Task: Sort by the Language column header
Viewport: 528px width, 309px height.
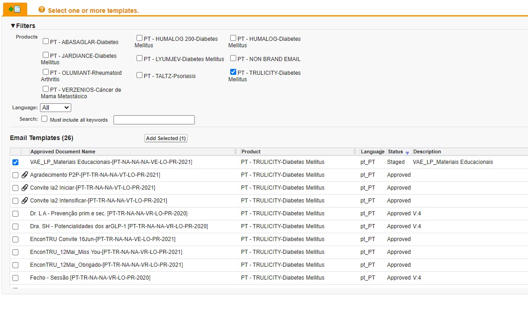Action: (372, 152)
